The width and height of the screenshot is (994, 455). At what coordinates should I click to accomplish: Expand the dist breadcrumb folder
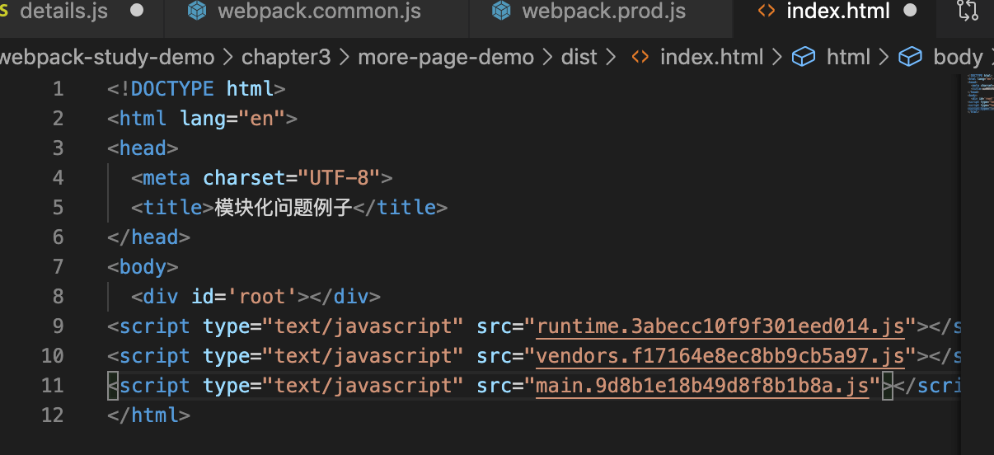579,57
